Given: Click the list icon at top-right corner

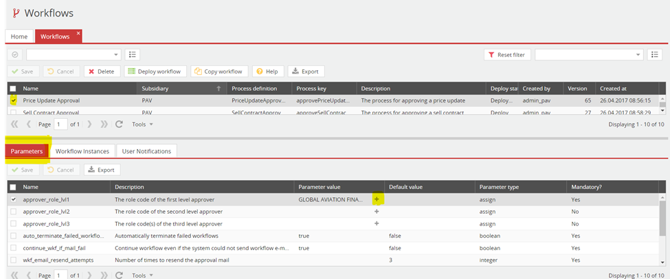Looking at the screenshot, I should 655,54.
